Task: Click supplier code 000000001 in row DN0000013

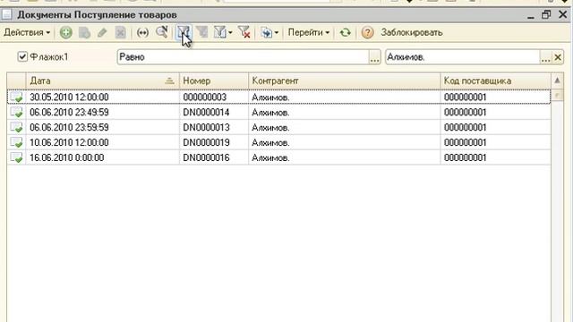Action: pos(466,127)
